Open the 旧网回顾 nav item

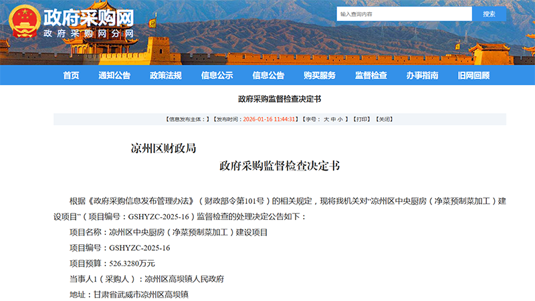473,76
